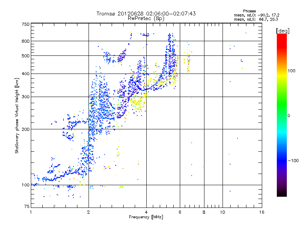308x231 pixels.
Task: Click the x-axis tick label '10'
Action: pos(223,212)
